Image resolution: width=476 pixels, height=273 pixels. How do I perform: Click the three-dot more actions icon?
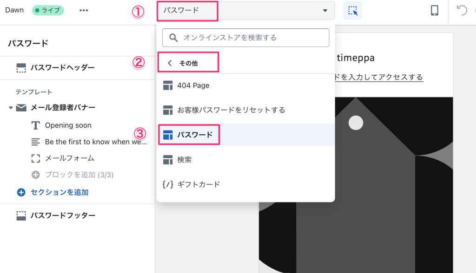pos(84,10)
